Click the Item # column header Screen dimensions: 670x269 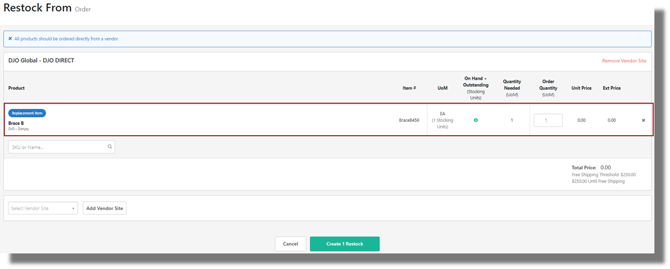[x=409, y=88]
